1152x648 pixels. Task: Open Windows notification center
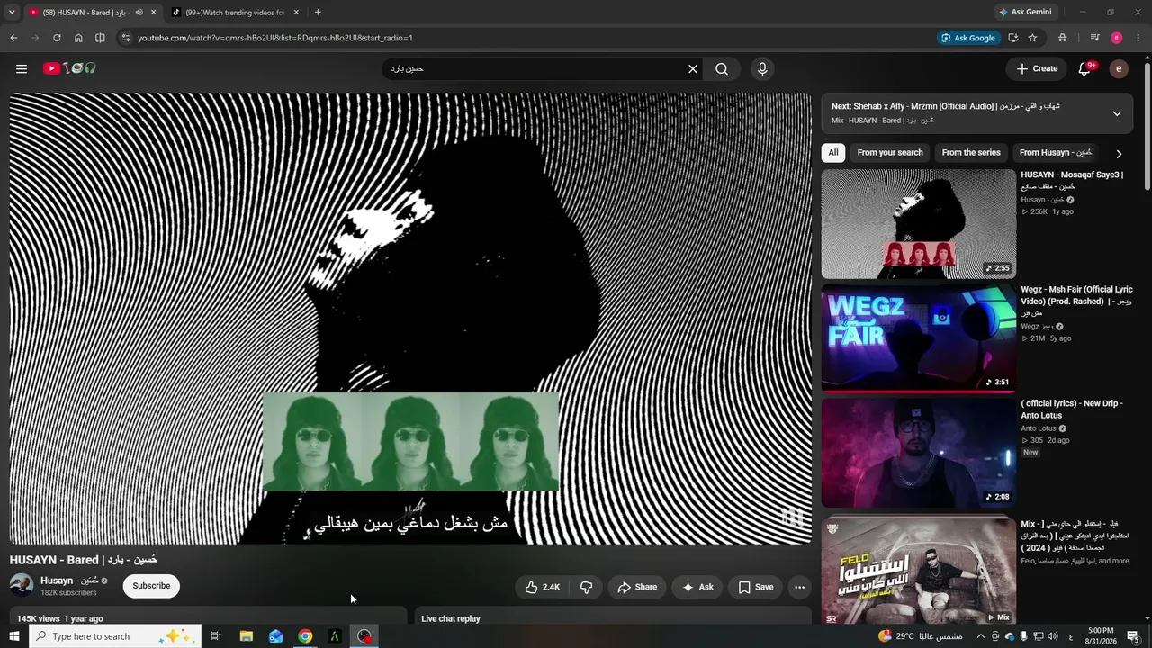click(x=1133, y=636)
